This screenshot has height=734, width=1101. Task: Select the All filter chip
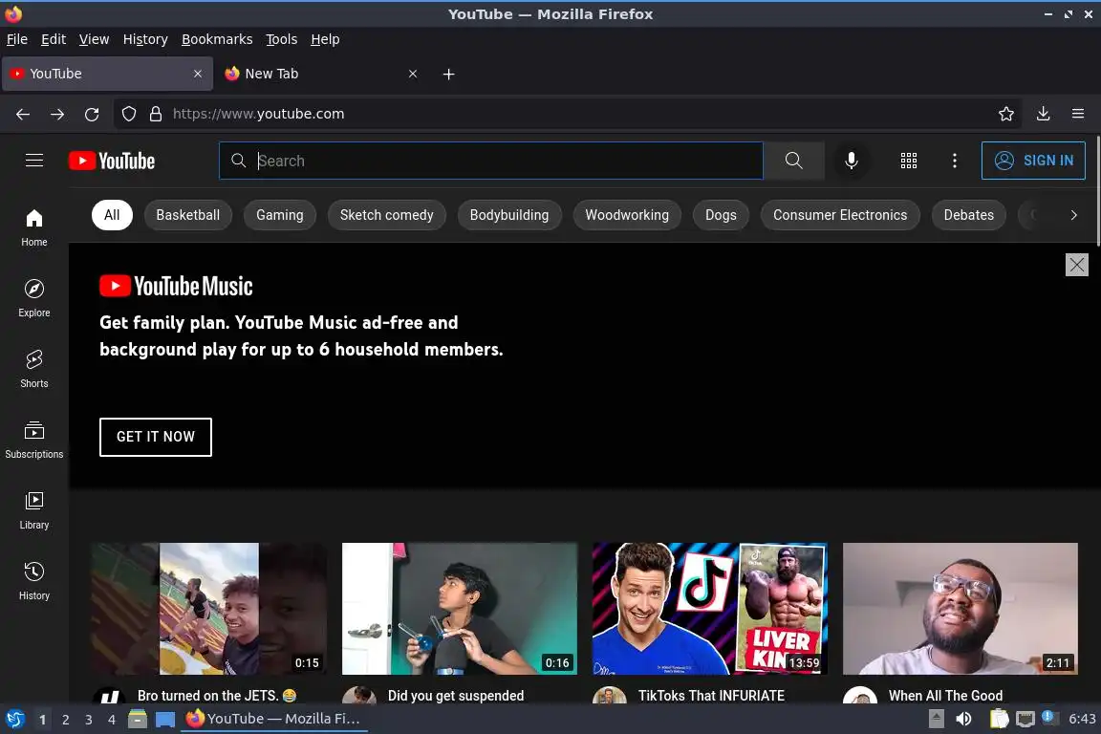click(112, 215)
